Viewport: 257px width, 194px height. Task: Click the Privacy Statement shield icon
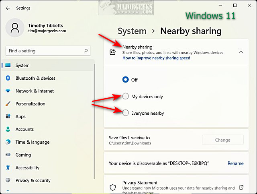click(x=112, y=188)
